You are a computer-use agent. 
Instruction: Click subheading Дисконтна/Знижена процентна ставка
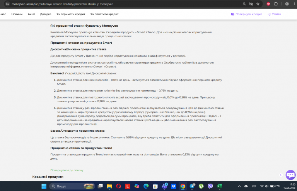pyautogui.click(x=78, y=49)
